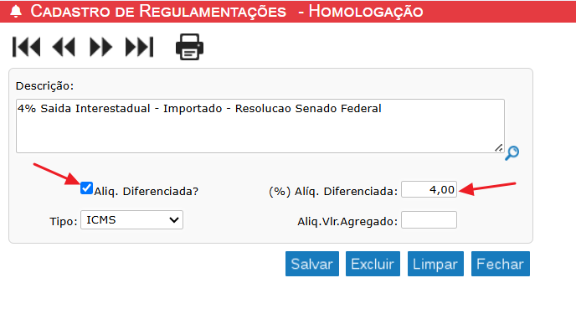The image size is (576, 319).
Task: Click the 'Aliq. Diferenciada?' checkbox label
Action: click(x=147, y=192)
